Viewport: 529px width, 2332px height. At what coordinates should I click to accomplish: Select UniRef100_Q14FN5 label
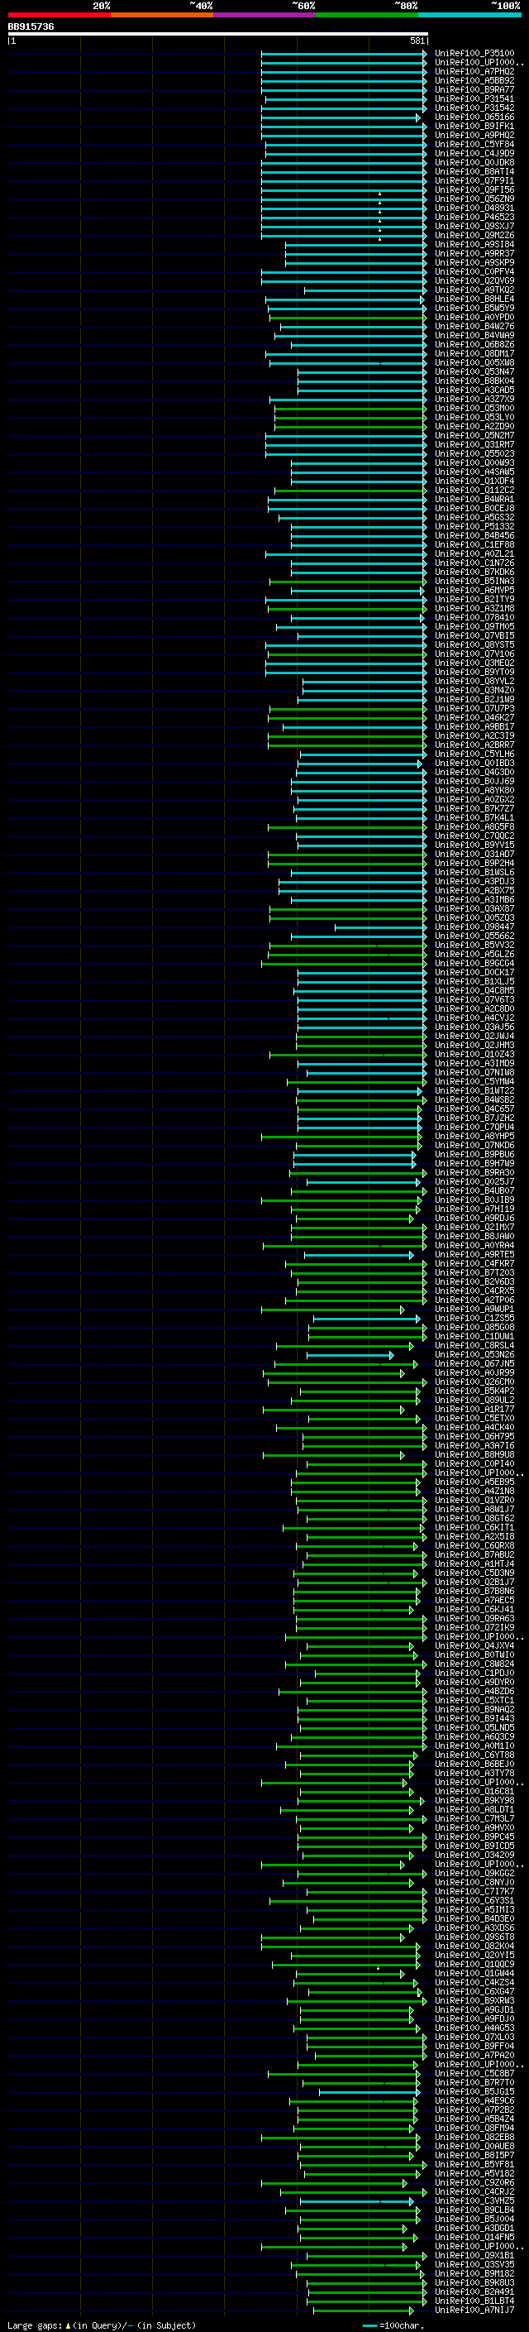point(474,2237)
